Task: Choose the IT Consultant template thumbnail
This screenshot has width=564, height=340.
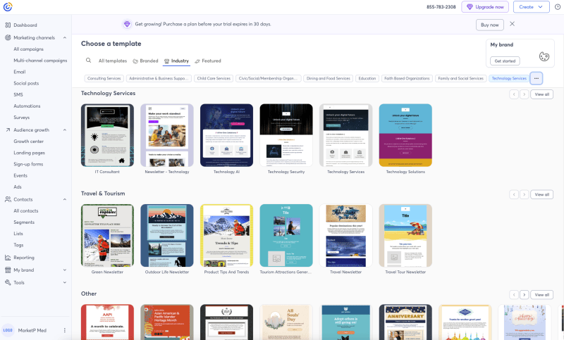Action: point(107,135)
